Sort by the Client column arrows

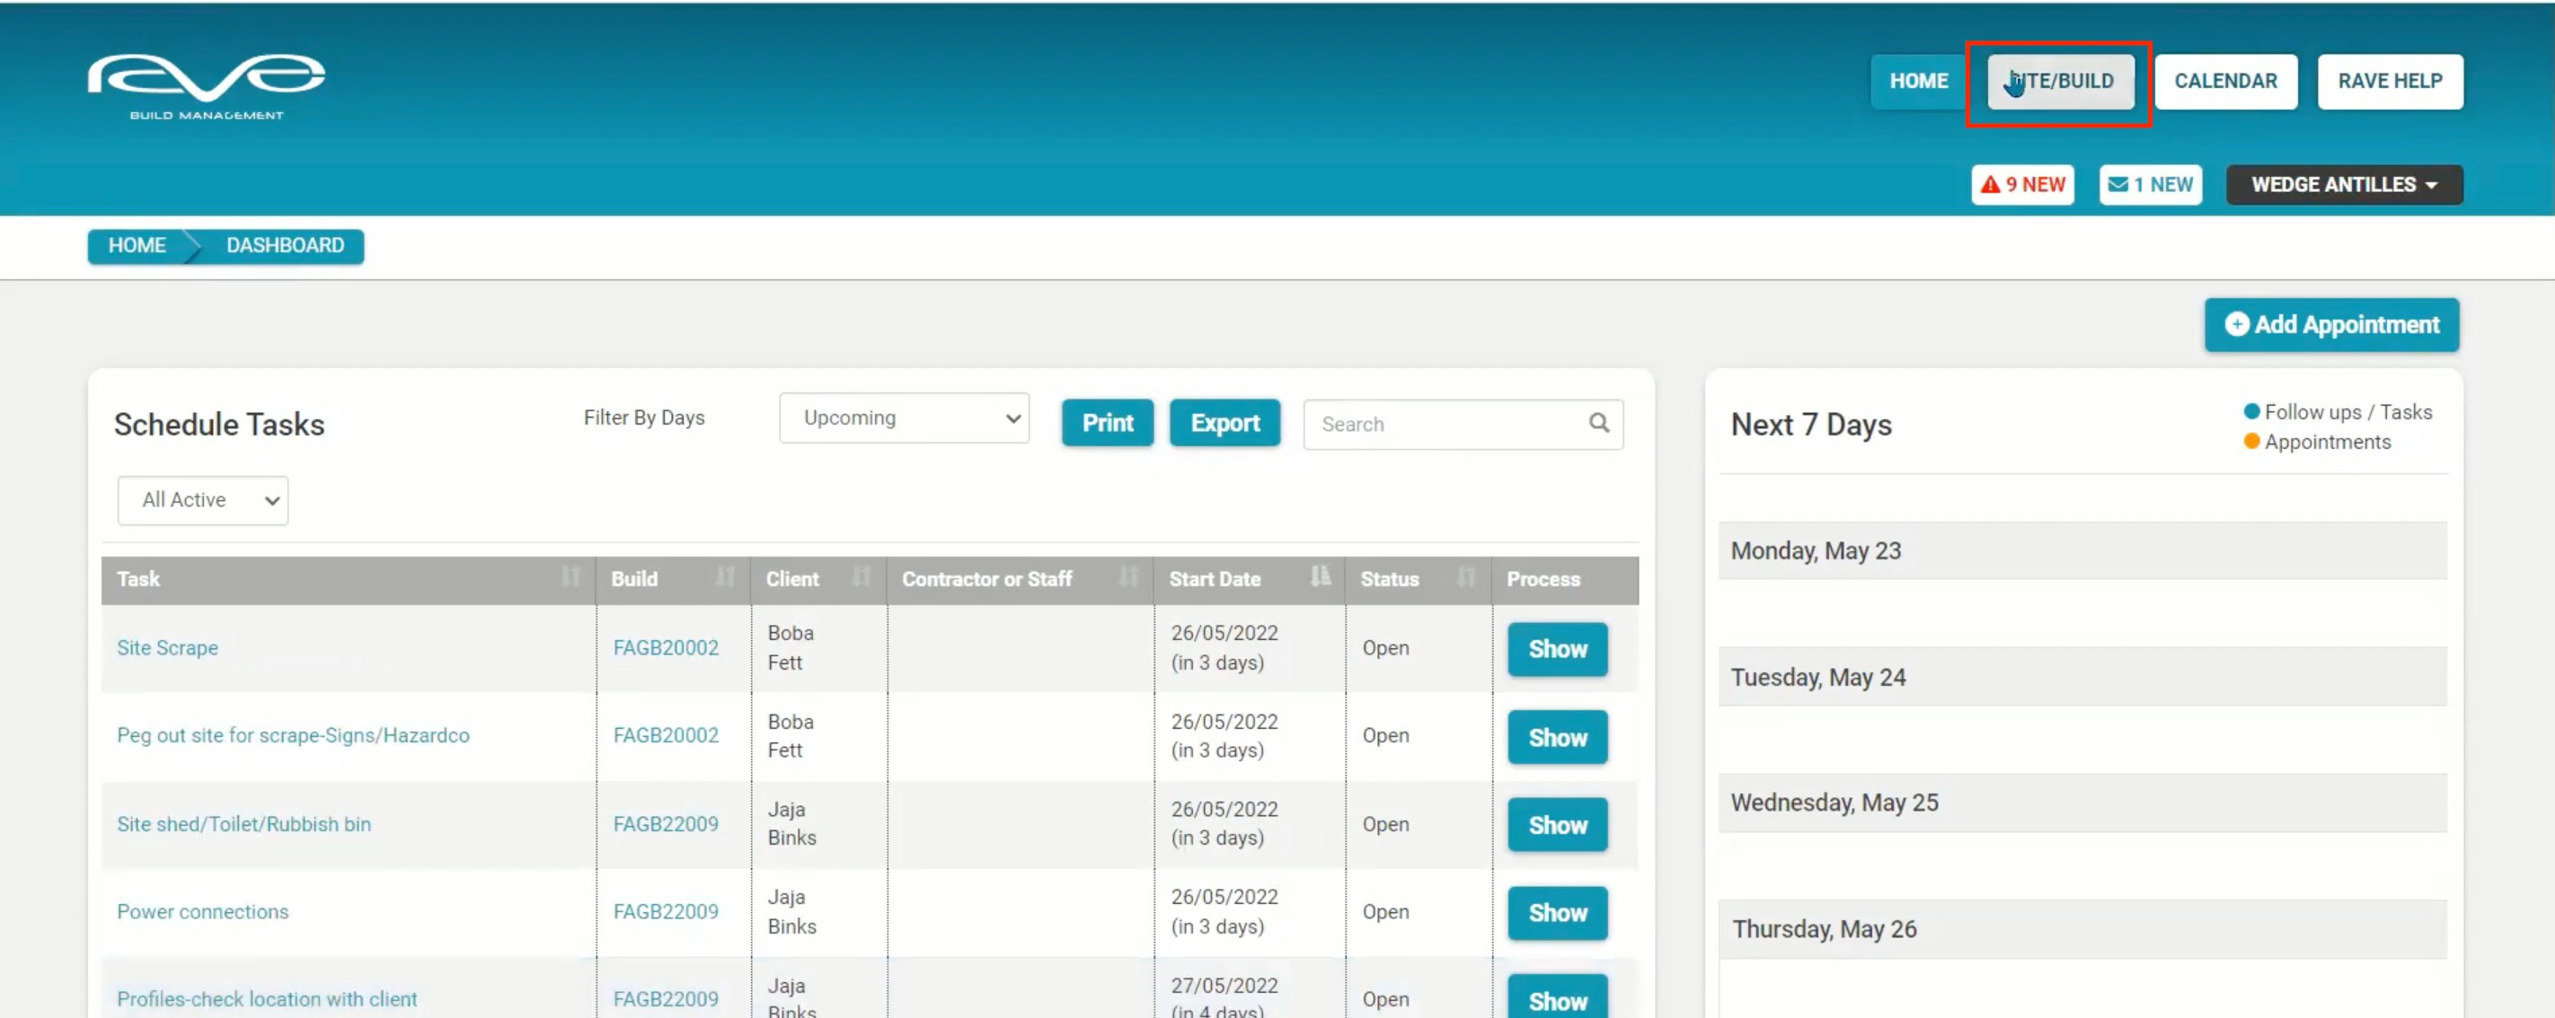[x=861, y=577]
